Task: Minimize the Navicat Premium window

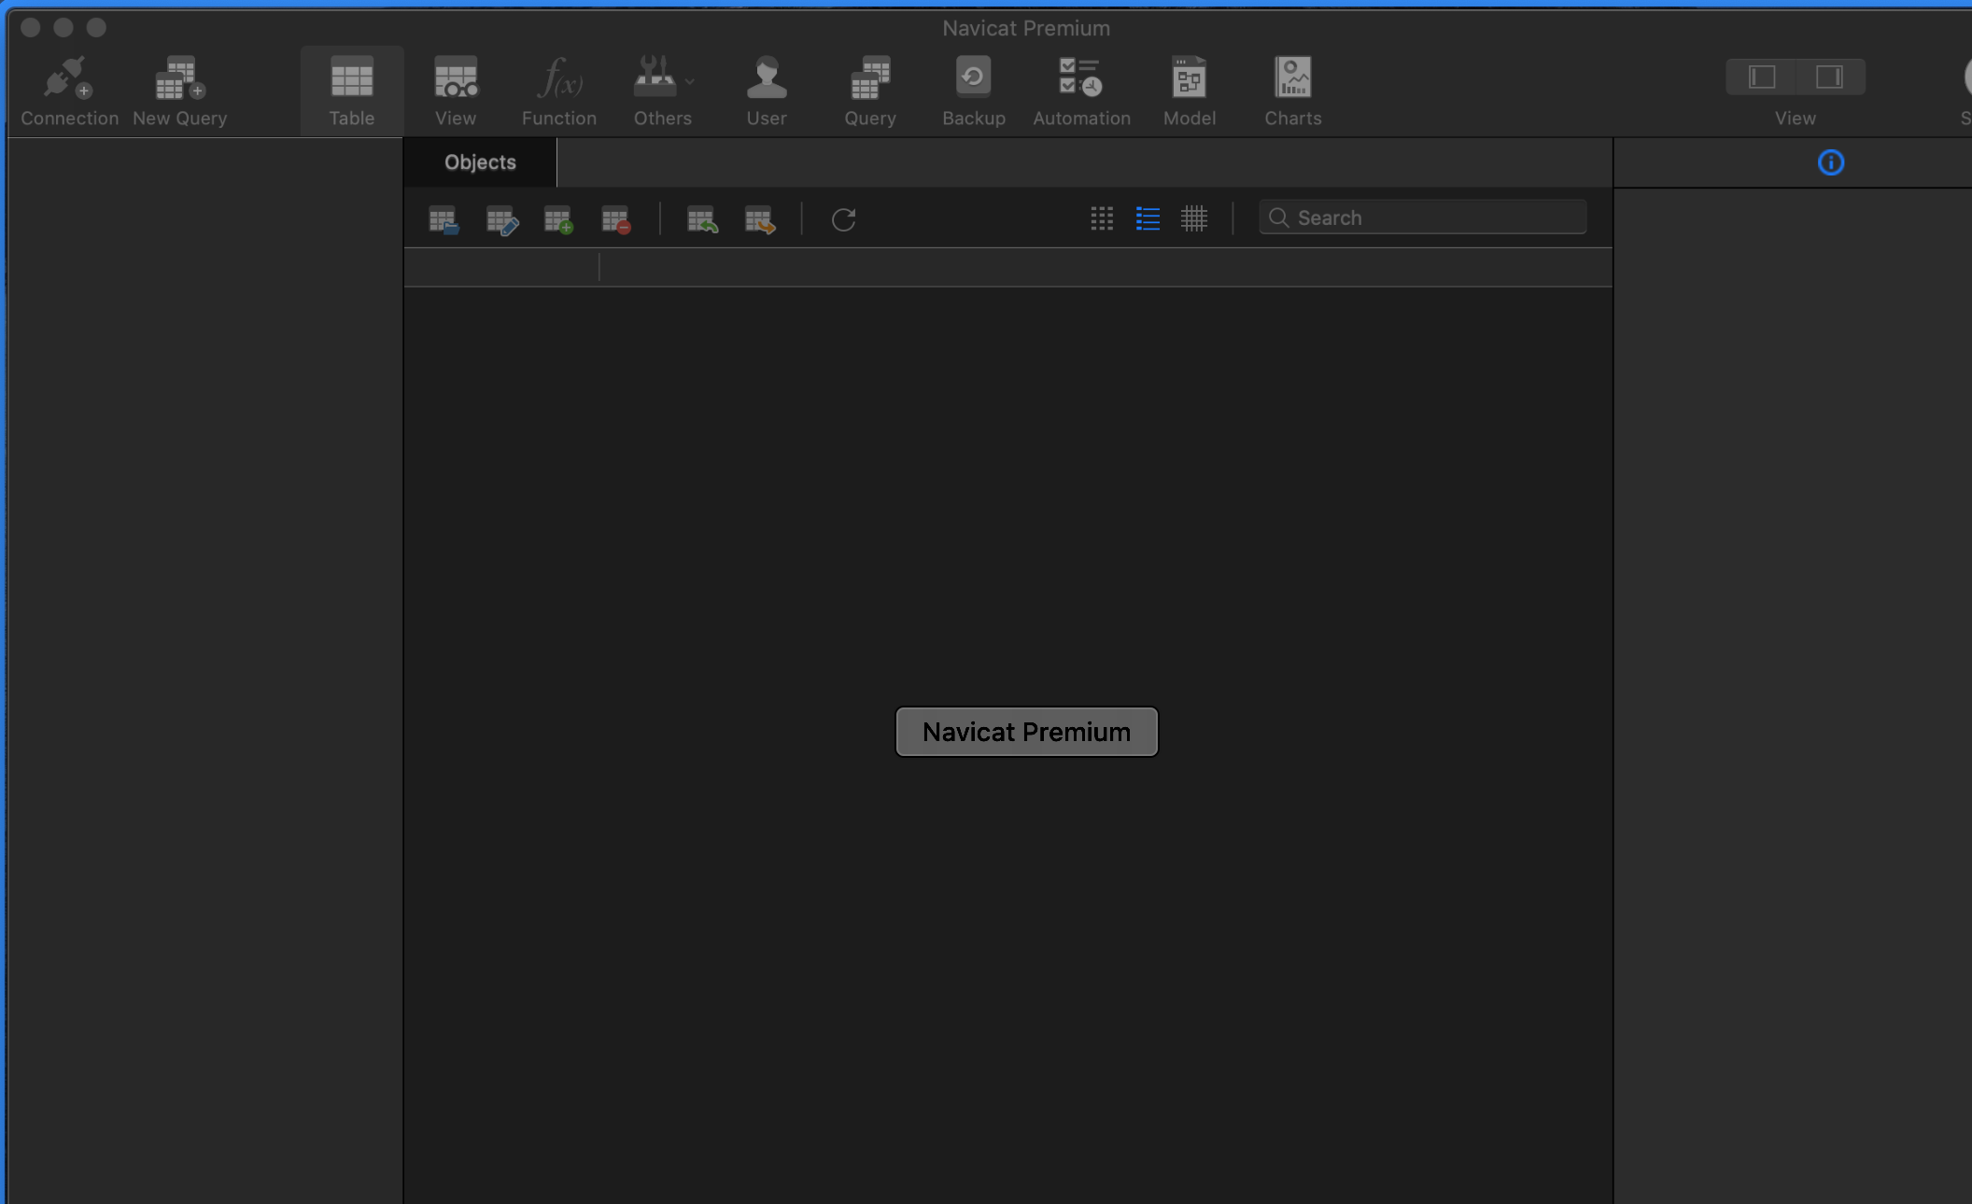Action: click(x=63, y=27)
